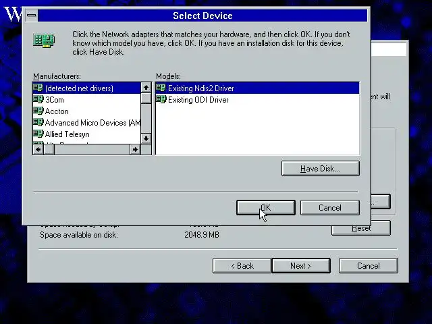
Task: Click Manufacturers list scroll right arrow
Action: [135, 150]
